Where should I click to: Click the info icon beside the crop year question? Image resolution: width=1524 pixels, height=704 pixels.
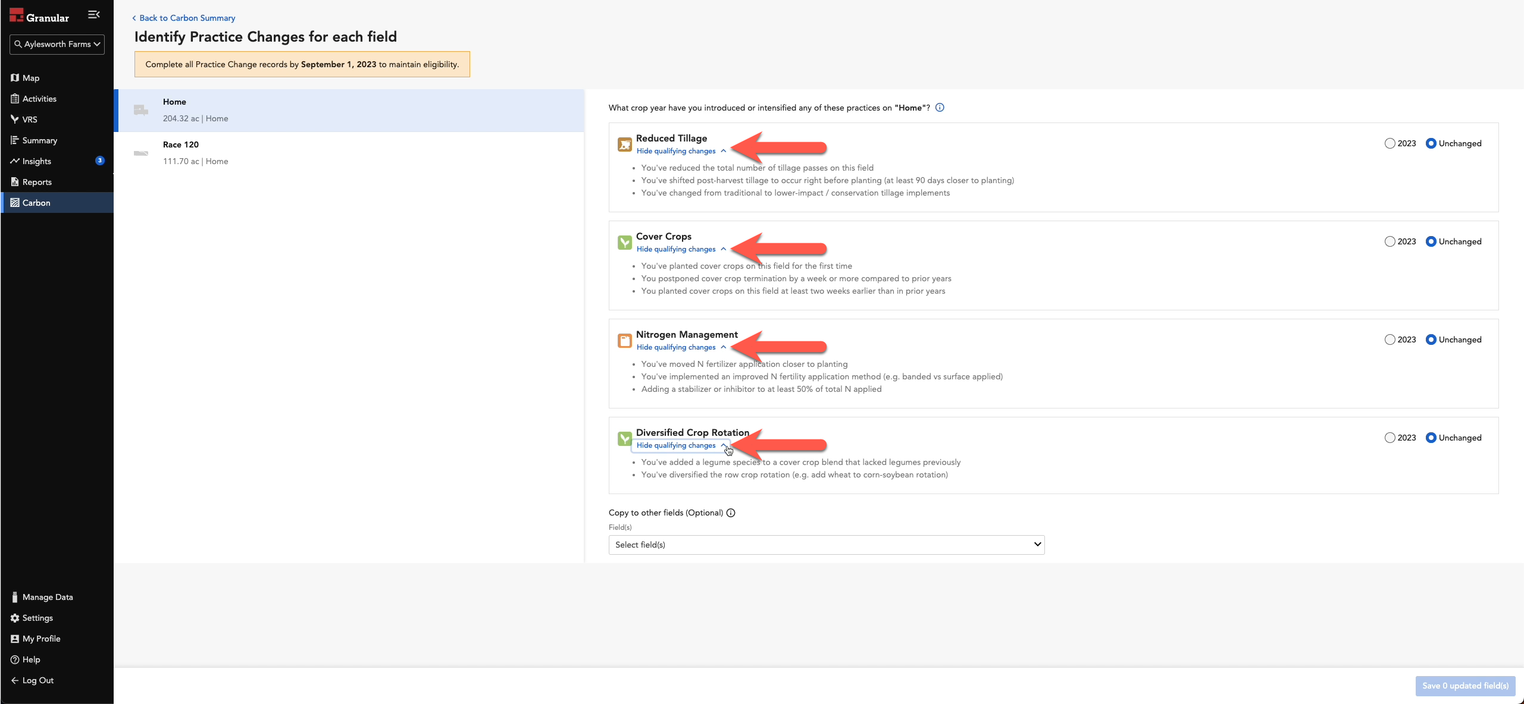click(x=939, y=108)
